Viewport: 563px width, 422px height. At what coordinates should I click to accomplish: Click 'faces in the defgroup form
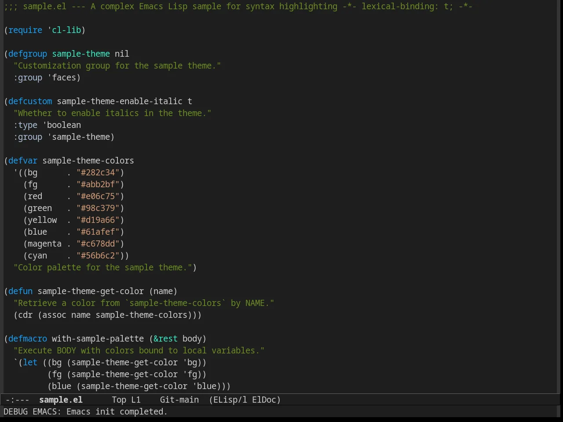(62, 77)
